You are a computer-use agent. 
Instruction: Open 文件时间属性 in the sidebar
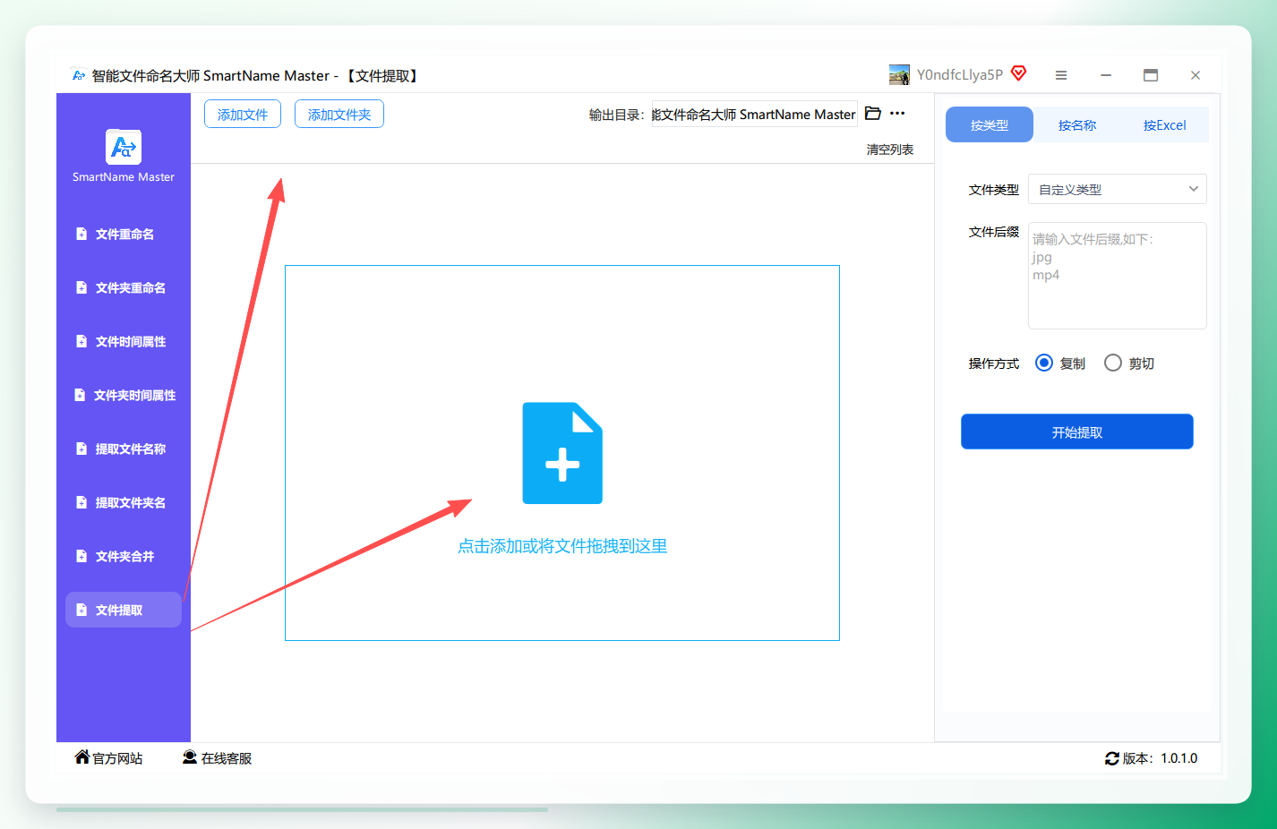124,341
